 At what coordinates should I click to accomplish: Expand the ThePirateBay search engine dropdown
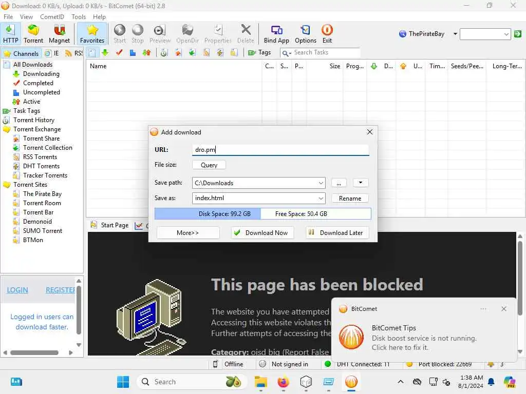coord(455,34)
